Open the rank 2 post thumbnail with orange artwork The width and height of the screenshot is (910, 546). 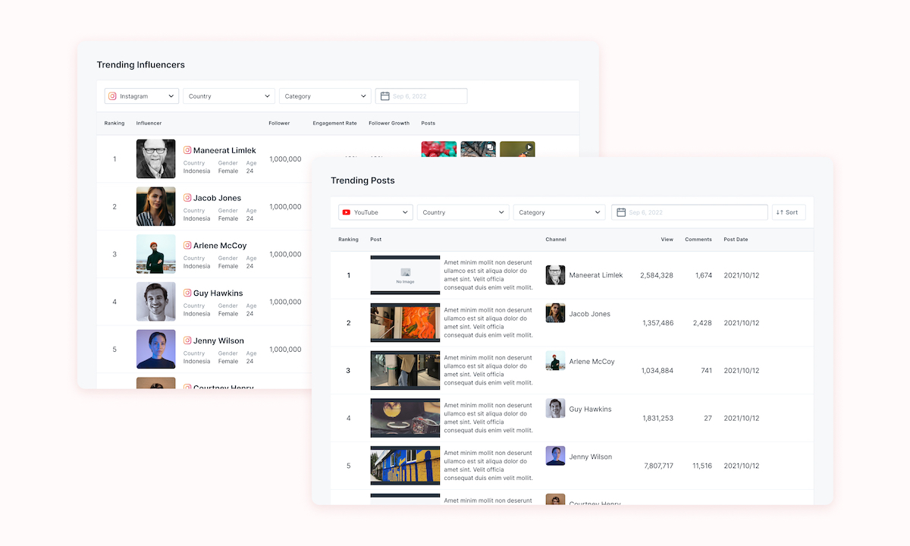405,322
